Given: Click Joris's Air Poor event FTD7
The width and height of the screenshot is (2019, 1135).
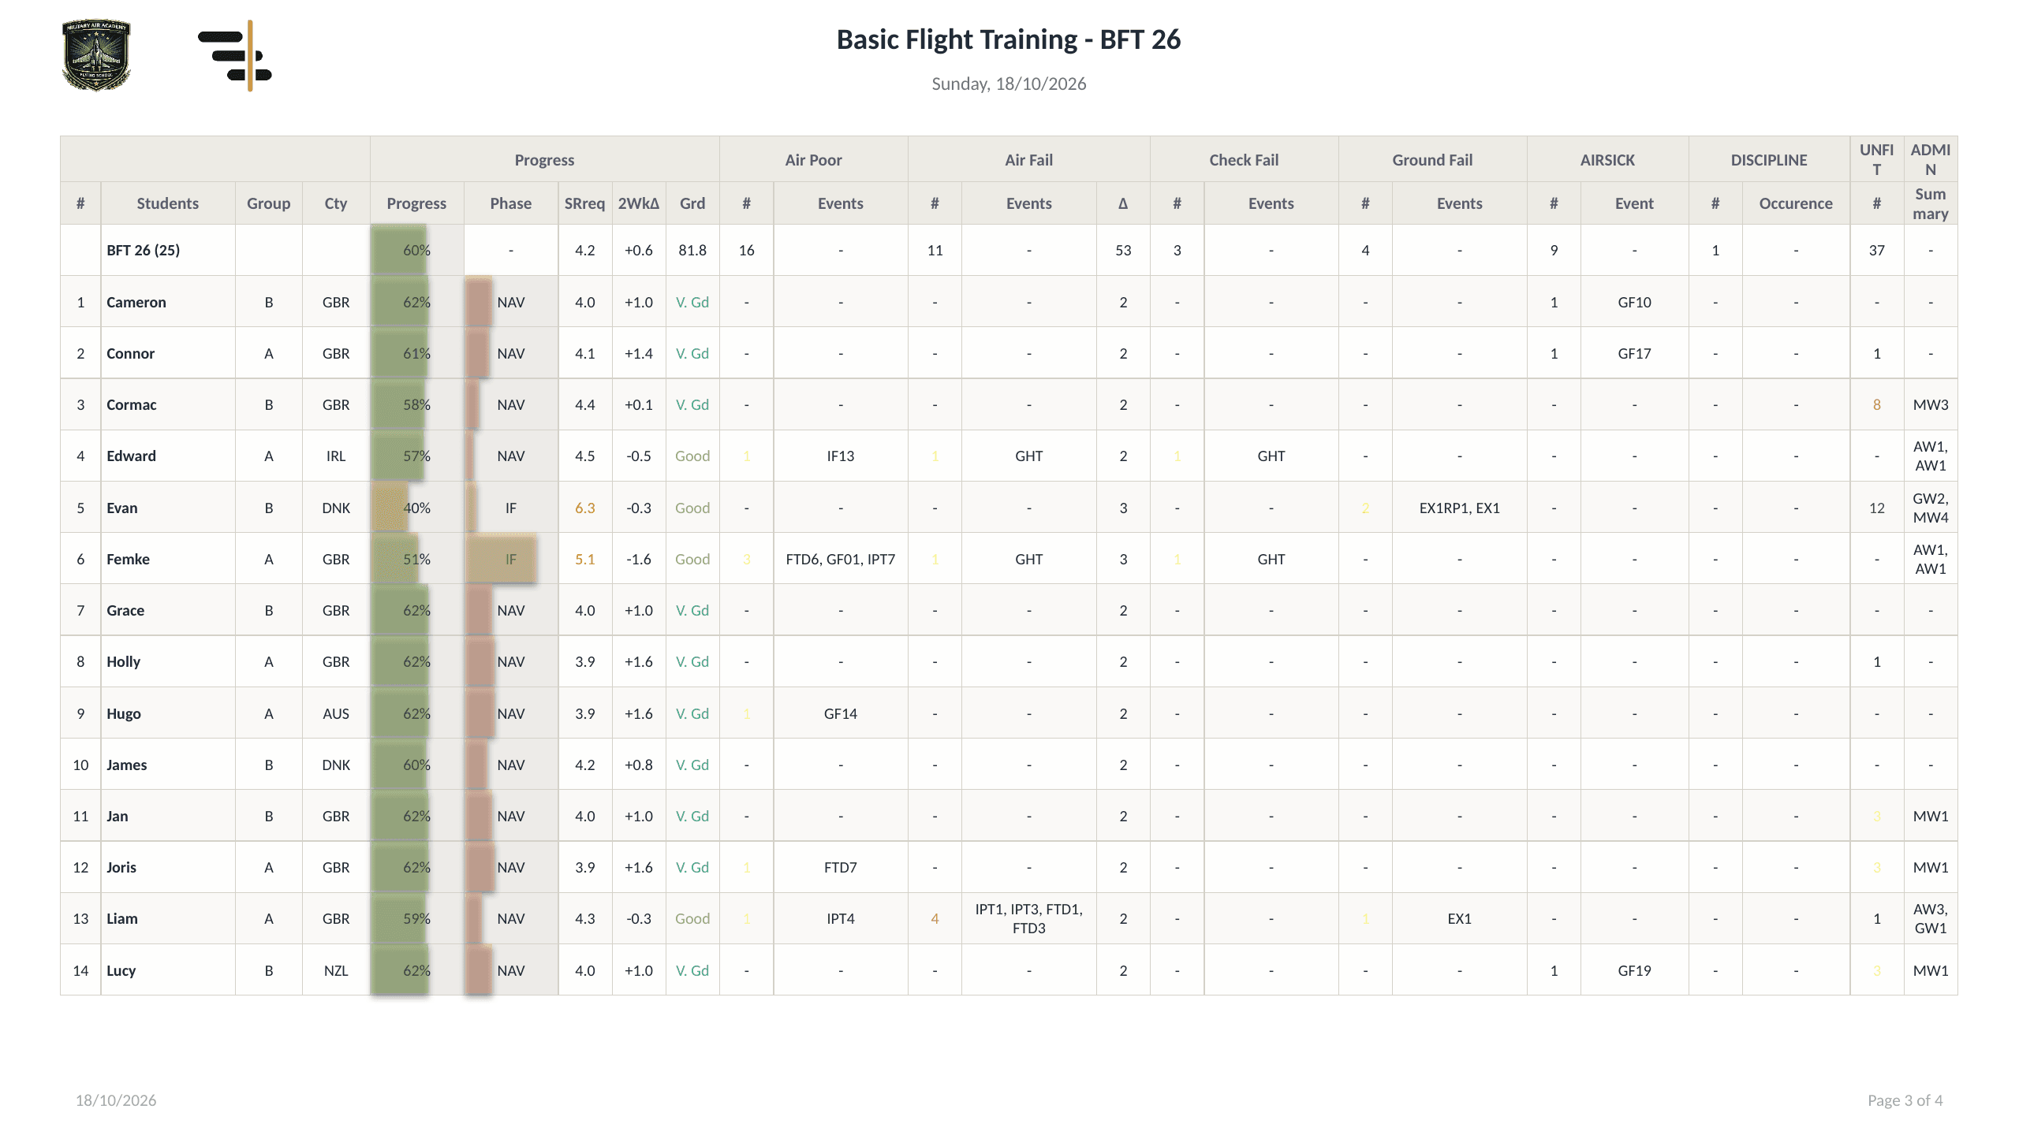Looking at the screenshot, I should (840, 867).
